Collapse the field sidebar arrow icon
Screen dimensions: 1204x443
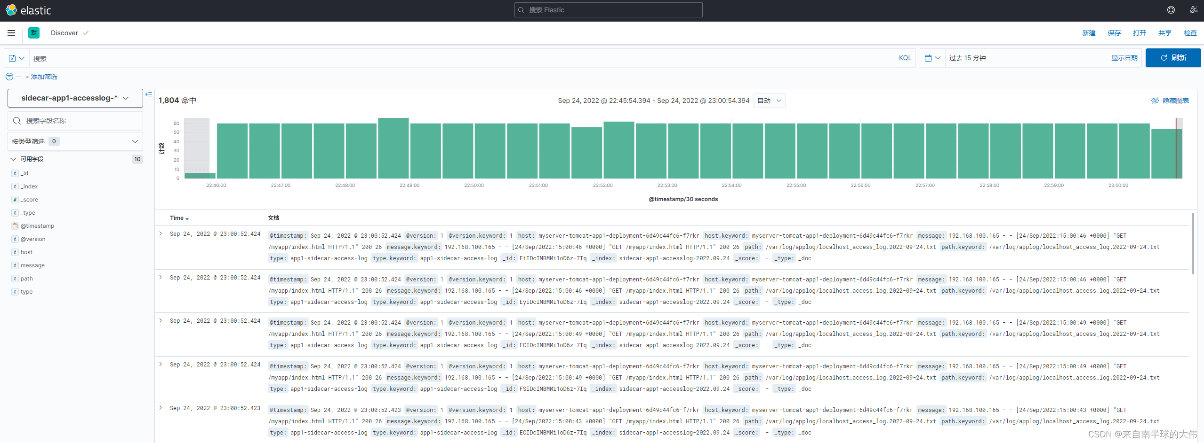149,94
